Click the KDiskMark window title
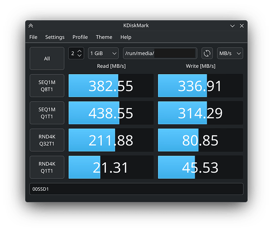272x232 pixels. pyautogui.click(x=136, y=26)
